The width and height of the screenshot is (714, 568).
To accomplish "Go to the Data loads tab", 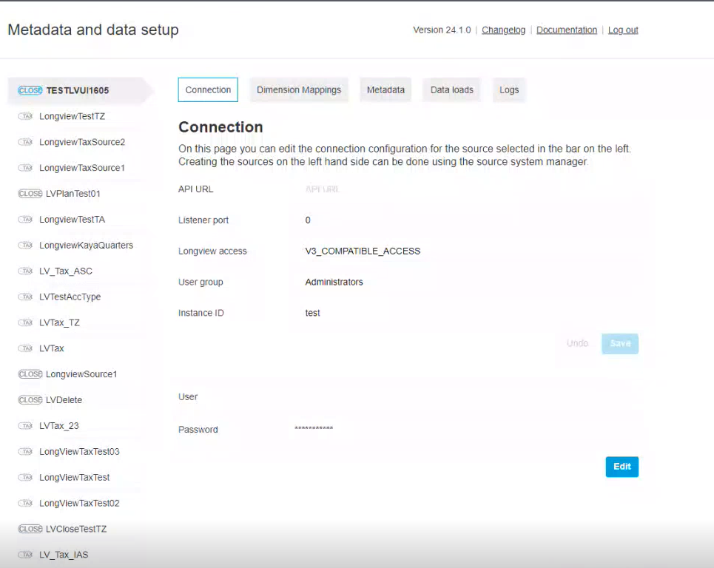I will [451, 89].
